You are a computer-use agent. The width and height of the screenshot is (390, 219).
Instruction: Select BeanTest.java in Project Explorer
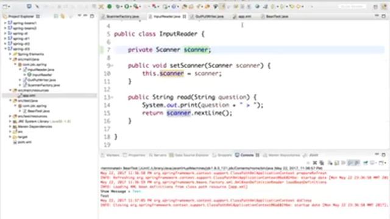click(x=38, y=111)
